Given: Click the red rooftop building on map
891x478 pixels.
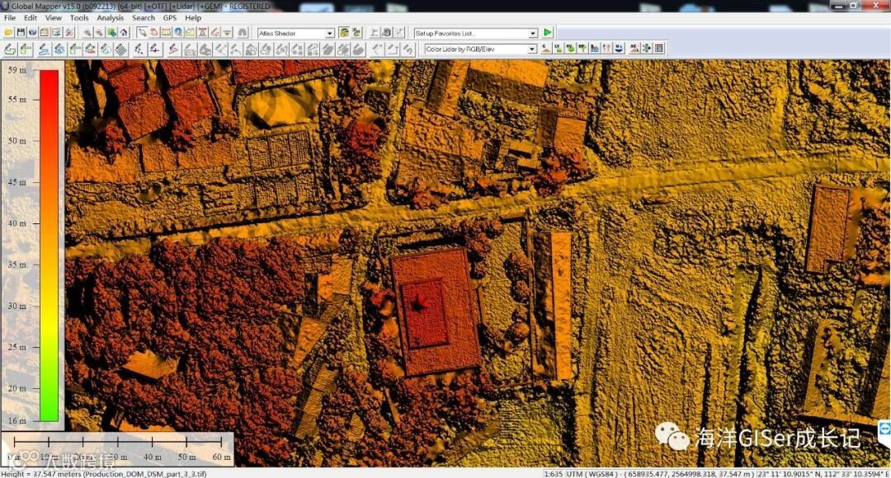Looking at the screenshot, I should point(436,311).
